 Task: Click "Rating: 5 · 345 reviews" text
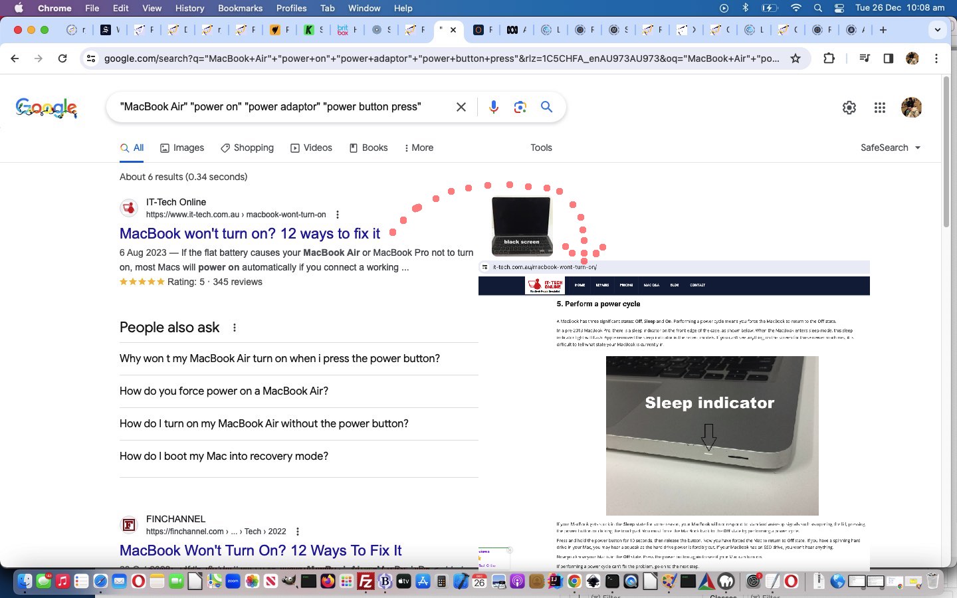point(215,282)
